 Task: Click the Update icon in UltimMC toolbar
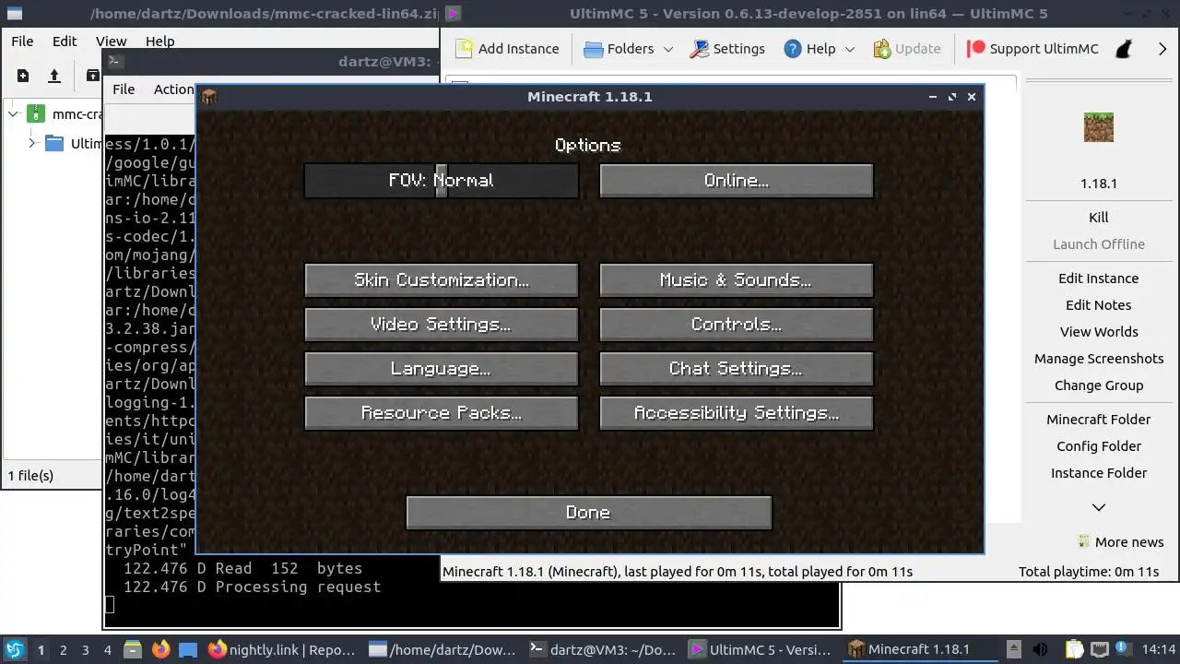click(882, 49)
